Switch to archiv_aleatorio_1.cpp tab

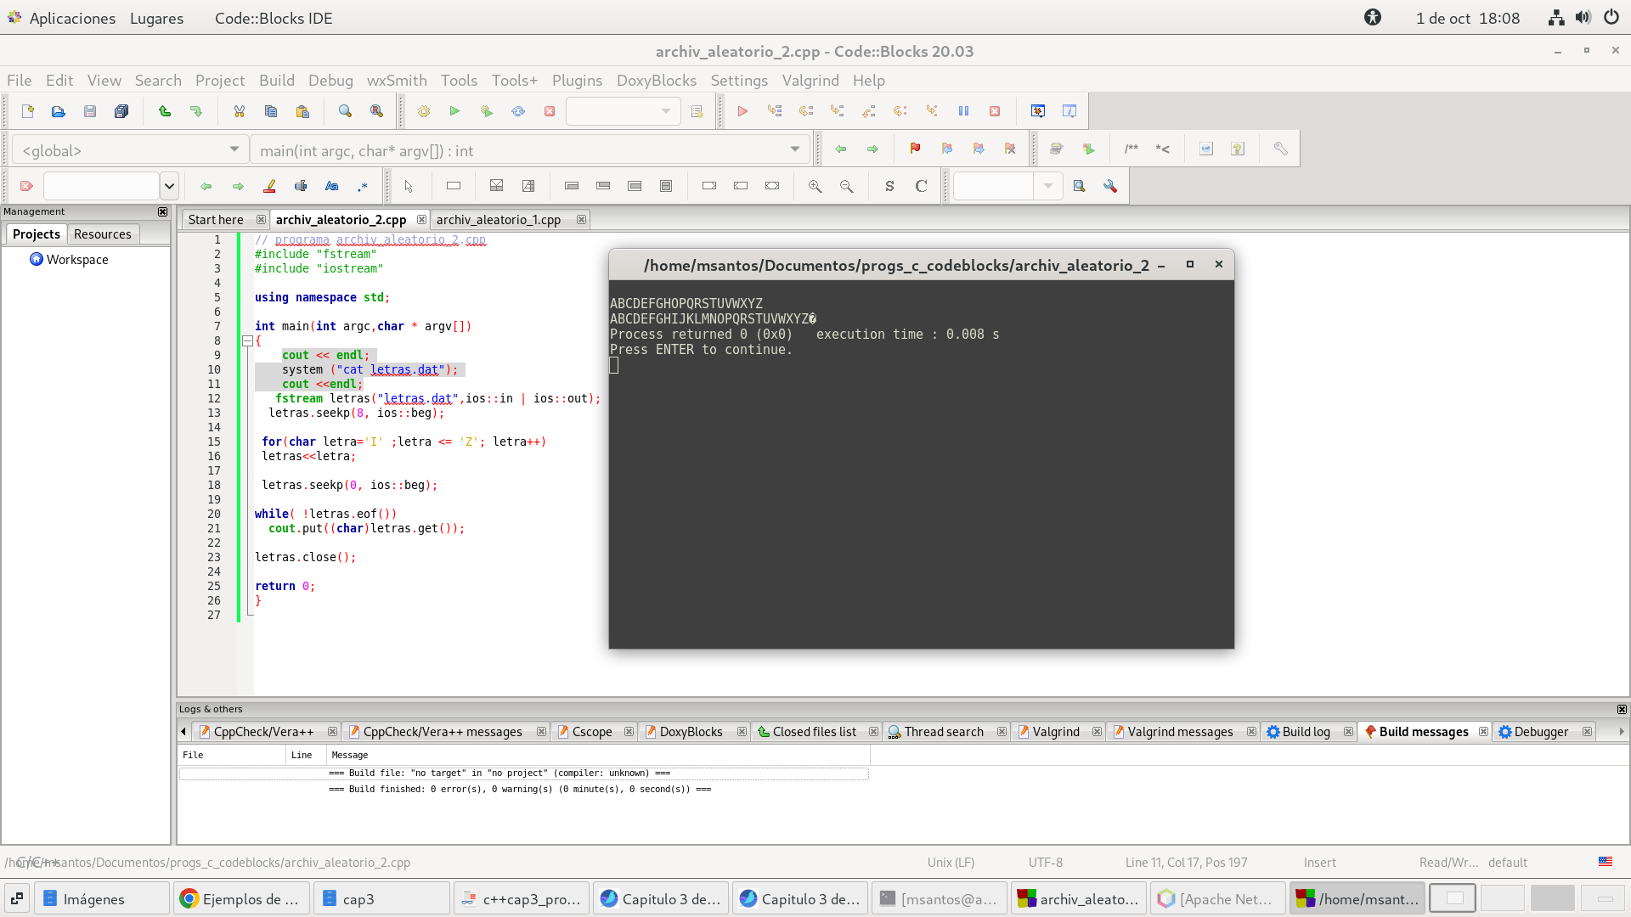point(499,219)
